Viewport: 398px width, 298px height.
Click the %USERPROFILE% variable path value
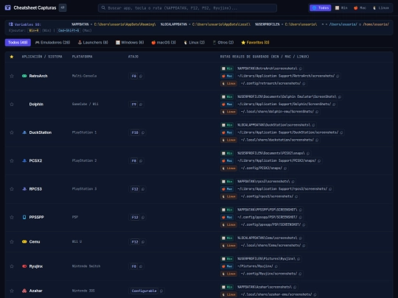[x=301, y=24]
